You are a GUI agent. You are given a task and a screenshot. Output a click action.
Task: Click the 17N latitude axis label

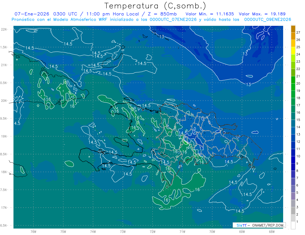pyautogui.click(x=4, y=208)
